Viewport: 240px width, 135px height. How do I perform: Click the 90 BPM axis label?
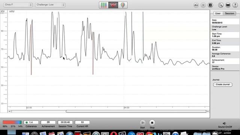[2, 31]
